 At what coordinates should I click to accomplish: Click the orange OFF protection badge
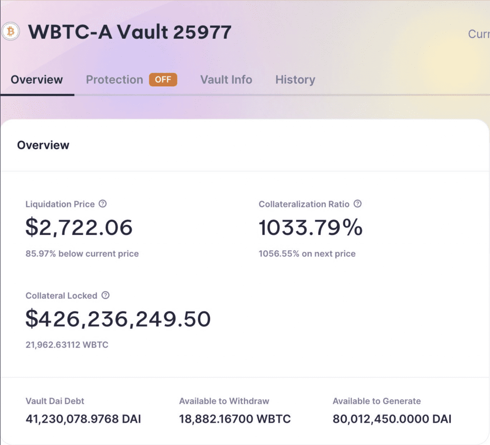[163, 80]
